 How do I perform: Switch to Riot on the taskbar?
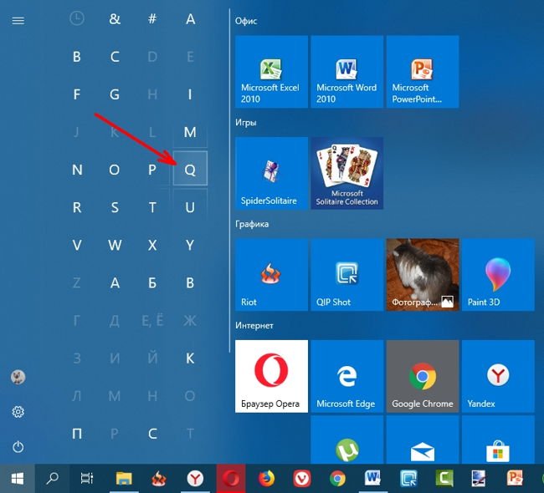pyautogui.click(x=159, y=479)
